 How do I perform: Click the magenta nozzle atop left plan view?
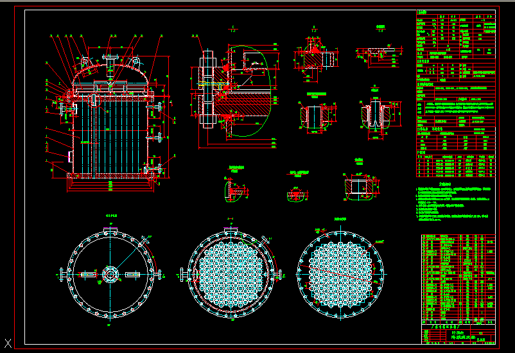[x=110, y=228]
